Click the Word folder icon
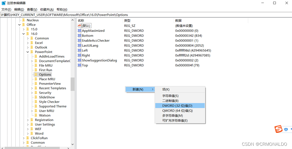The height and width of the screenshot is (149, 292). [x=32, y=134]
